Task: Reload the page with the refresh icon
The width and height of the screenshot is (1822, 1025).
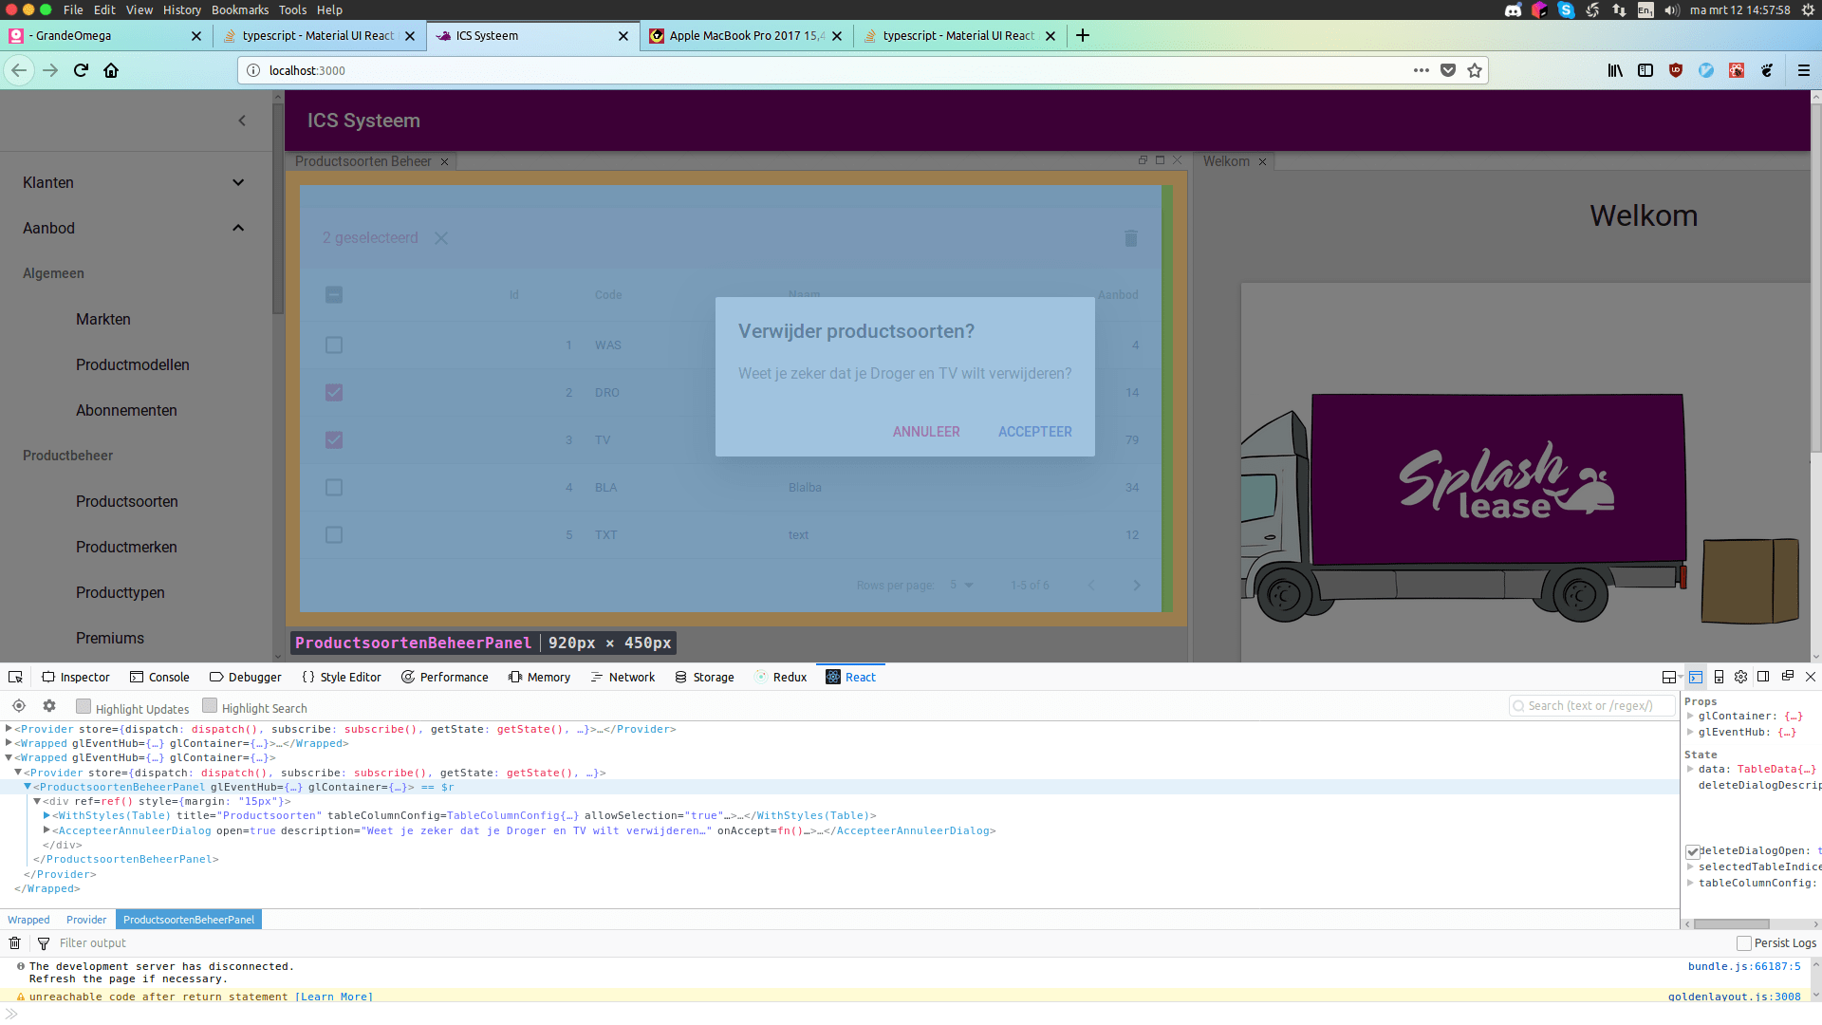Action: click(80, 70)
